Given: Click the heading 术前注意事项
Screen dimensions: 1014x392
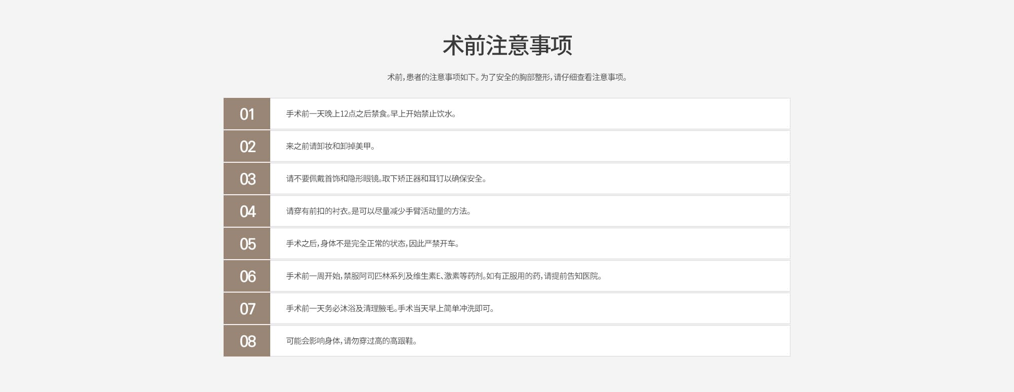Looking at the screenshot, I should (507, 46).
